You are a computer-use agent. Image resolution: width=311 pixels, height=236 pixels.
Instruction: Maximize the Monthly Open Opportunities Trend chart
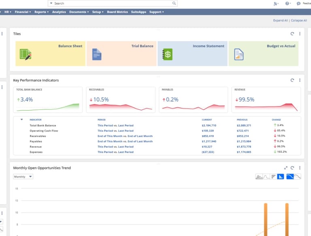[x=285, y=168]
